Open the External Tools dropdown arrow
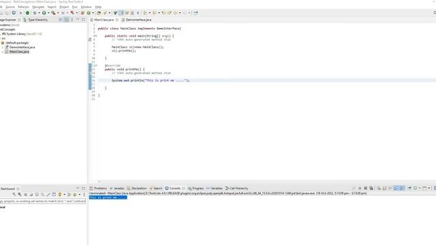 pyautogui.click(x=58, y=13)
